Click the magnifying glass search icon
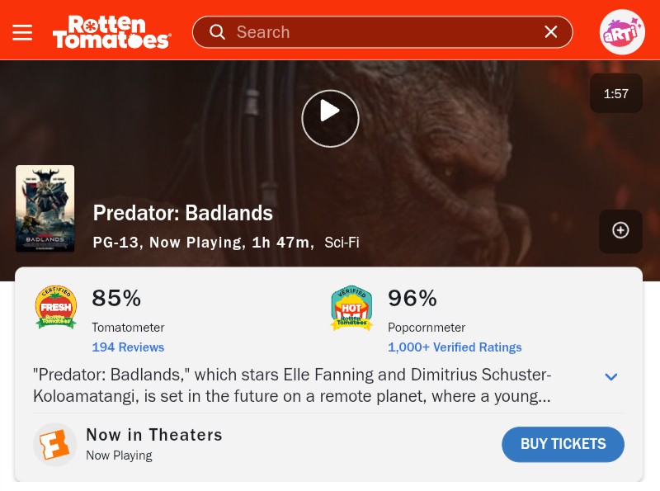Viewport: 660px width, 491px height. pos(217,32)
